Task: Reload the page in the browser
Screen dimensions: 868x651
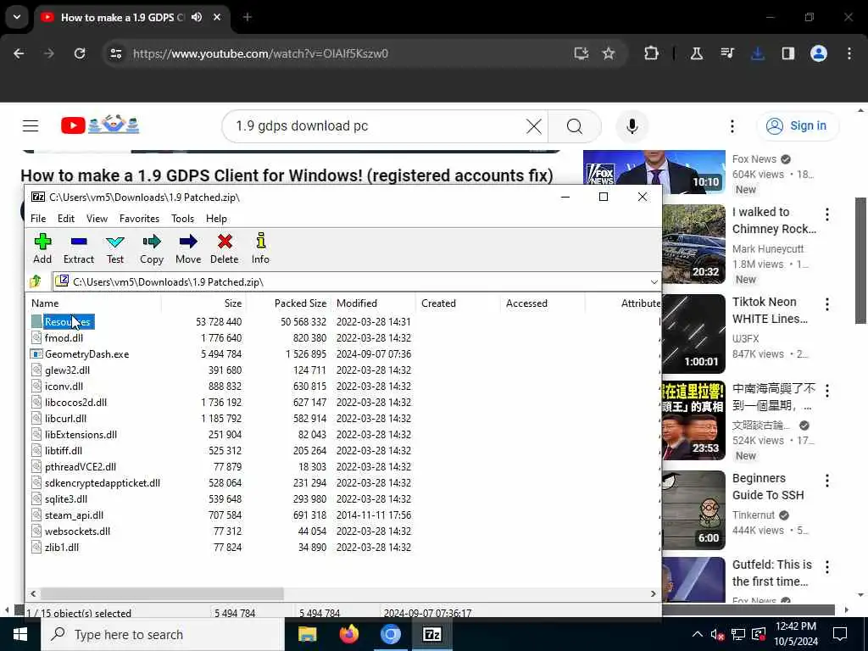Action: click(x=80, y=53)
